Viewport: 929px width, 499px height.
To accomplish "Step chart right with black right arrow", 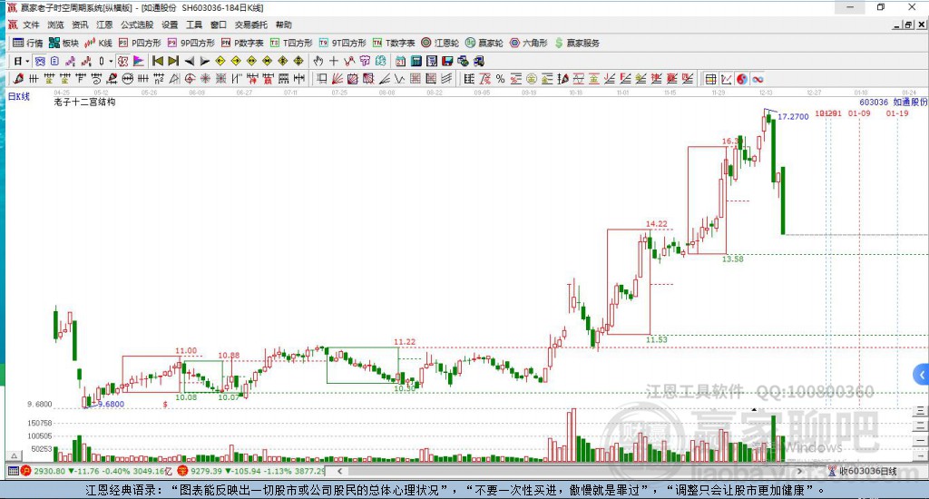I will coord(204,61).
